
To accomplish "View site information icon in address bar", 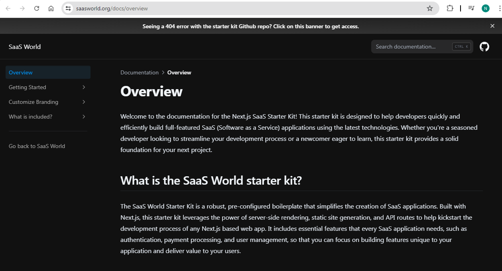I will (x=68, y=8).
